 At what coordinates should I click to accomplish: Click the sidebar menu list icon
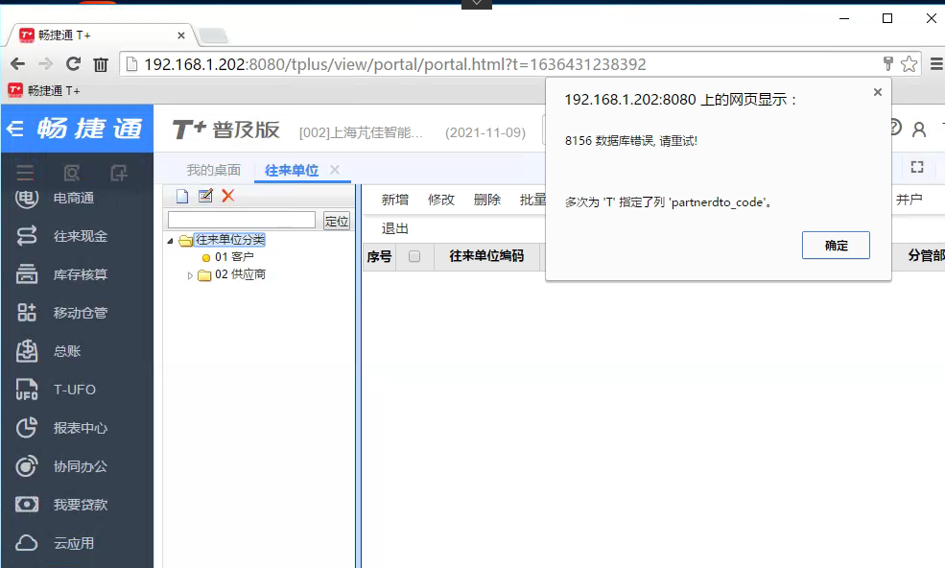point(25,174)
